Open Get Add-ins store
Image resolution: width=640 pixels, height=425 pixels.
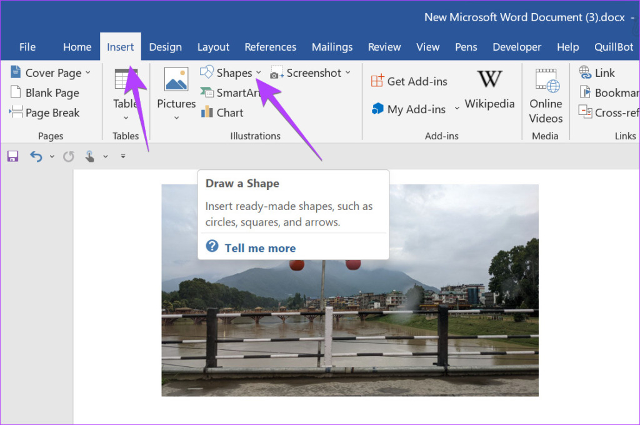click(409, 81)
